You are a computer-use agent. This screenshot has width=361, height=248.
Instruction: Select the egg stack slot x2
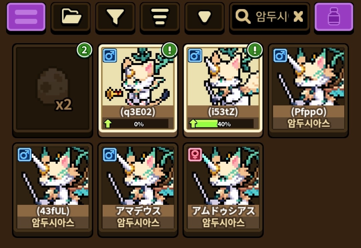[53, 89]
